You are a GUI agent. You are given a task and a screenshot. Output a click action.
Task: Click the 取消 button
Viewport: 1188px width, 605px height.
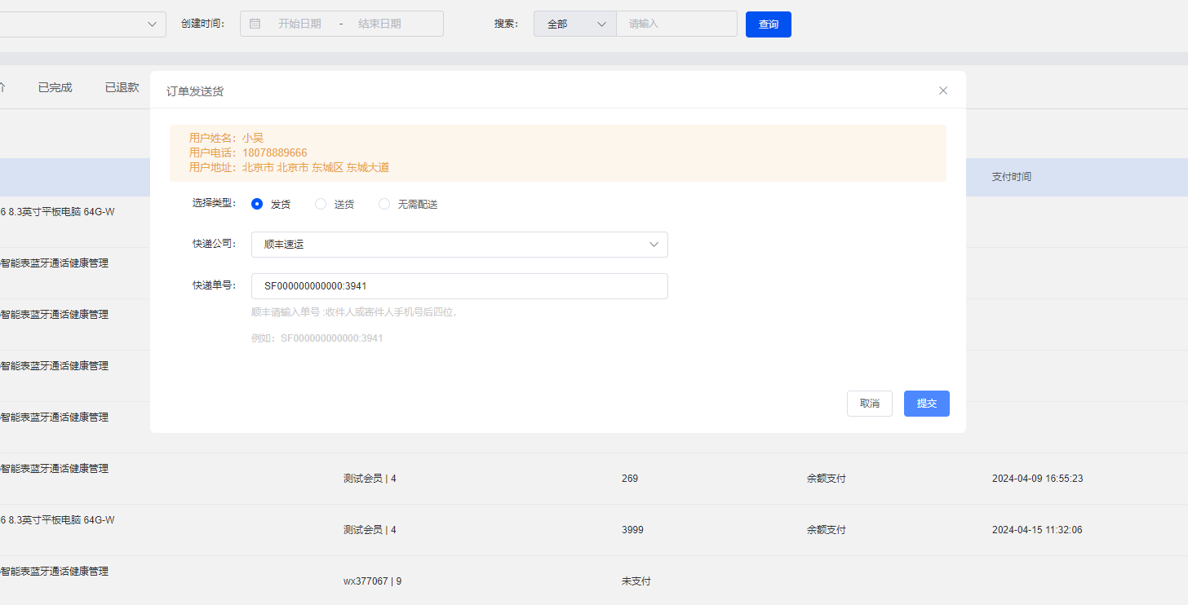click(x=870, y=404)
